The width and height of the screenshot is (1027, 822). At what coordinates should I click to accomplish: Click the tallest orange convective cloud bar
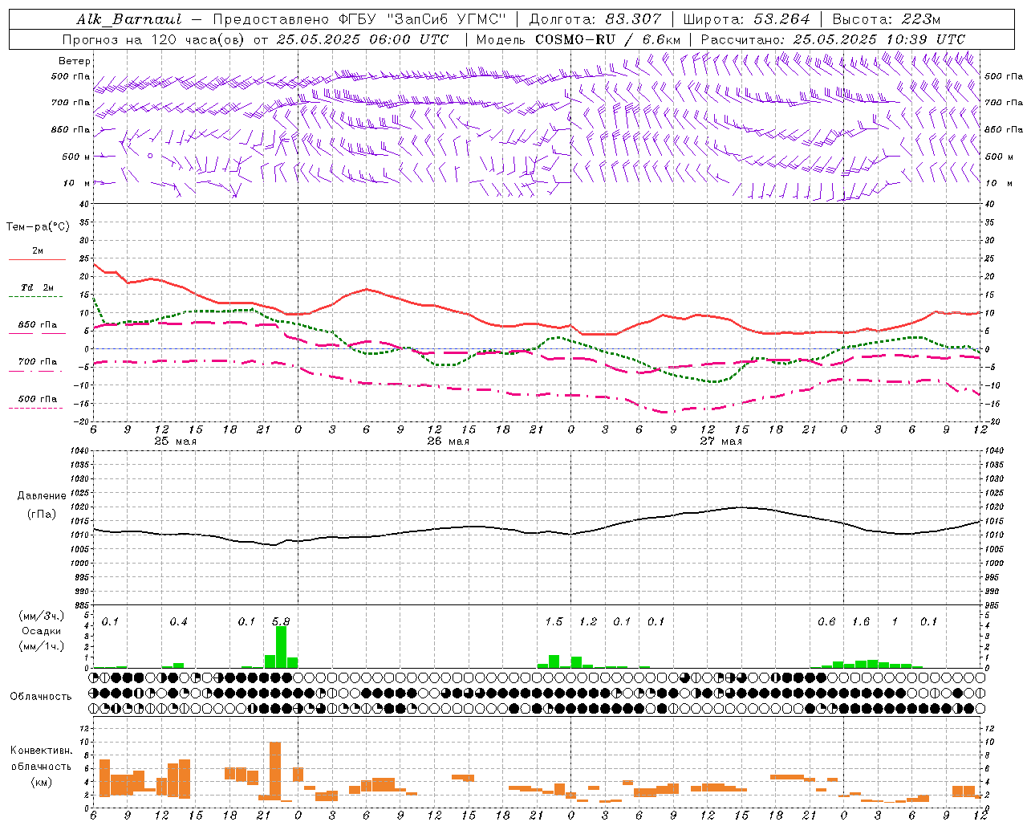(275, 771)
